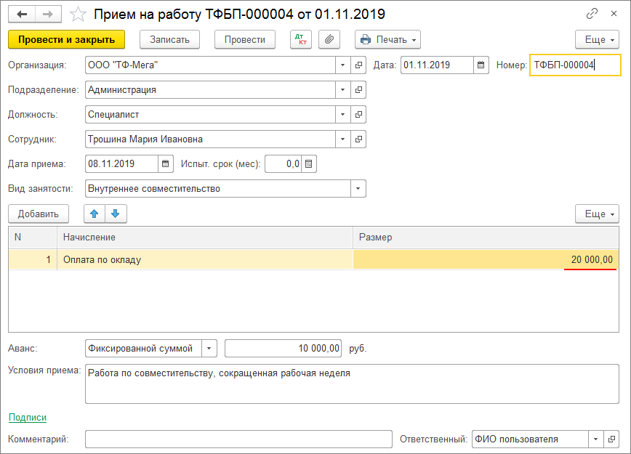
Task: Open the Аванс type dropdown
Action: click(209, 349)
